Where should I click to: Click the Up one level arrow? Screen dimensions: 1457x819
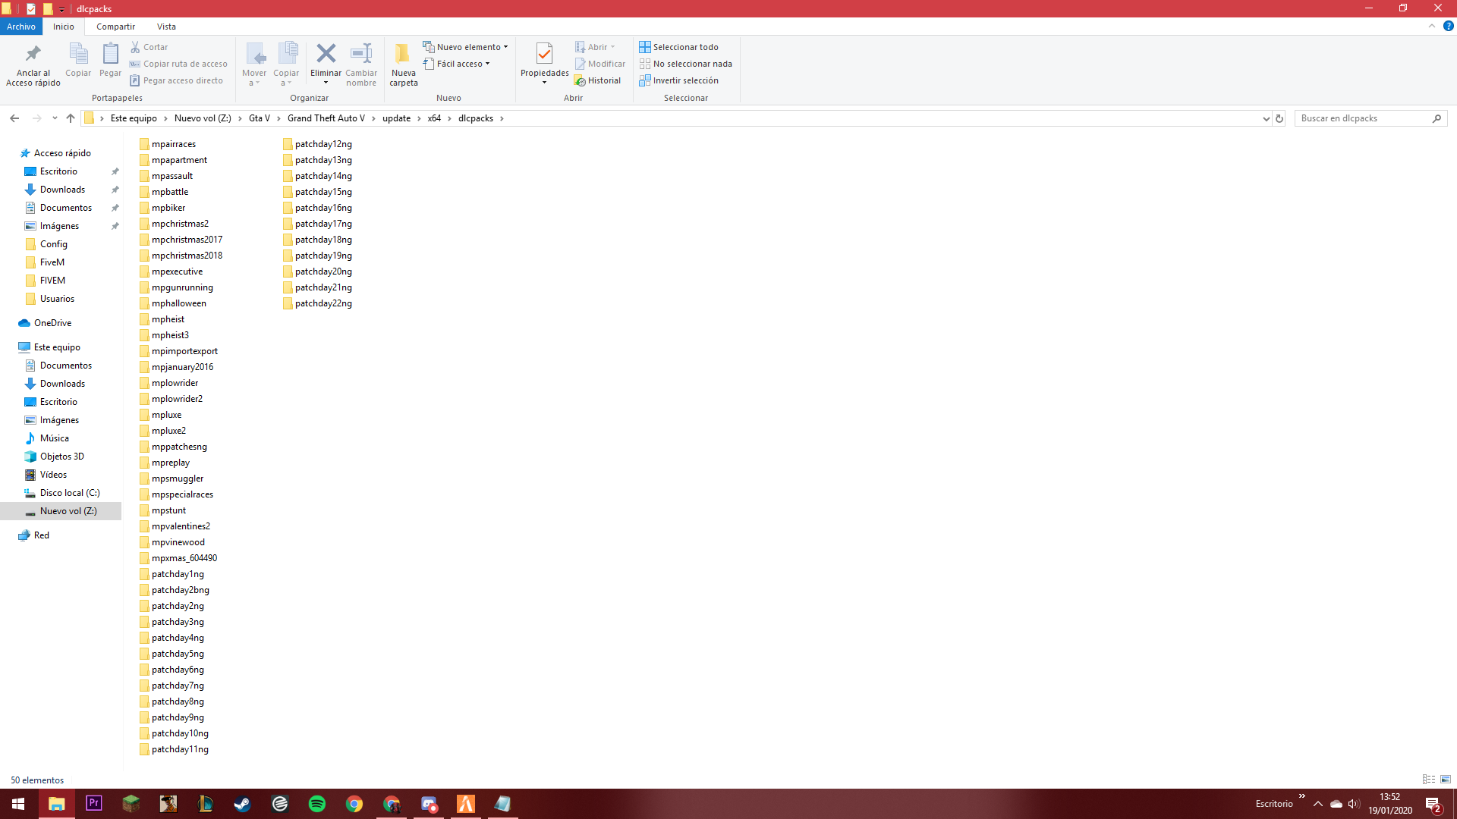[71, 118]
